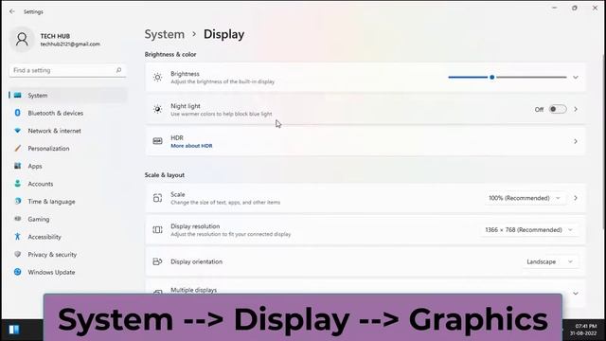
Task: Click the Brightness sun icon
Action: pyautogui.click(x=157, y=78)
